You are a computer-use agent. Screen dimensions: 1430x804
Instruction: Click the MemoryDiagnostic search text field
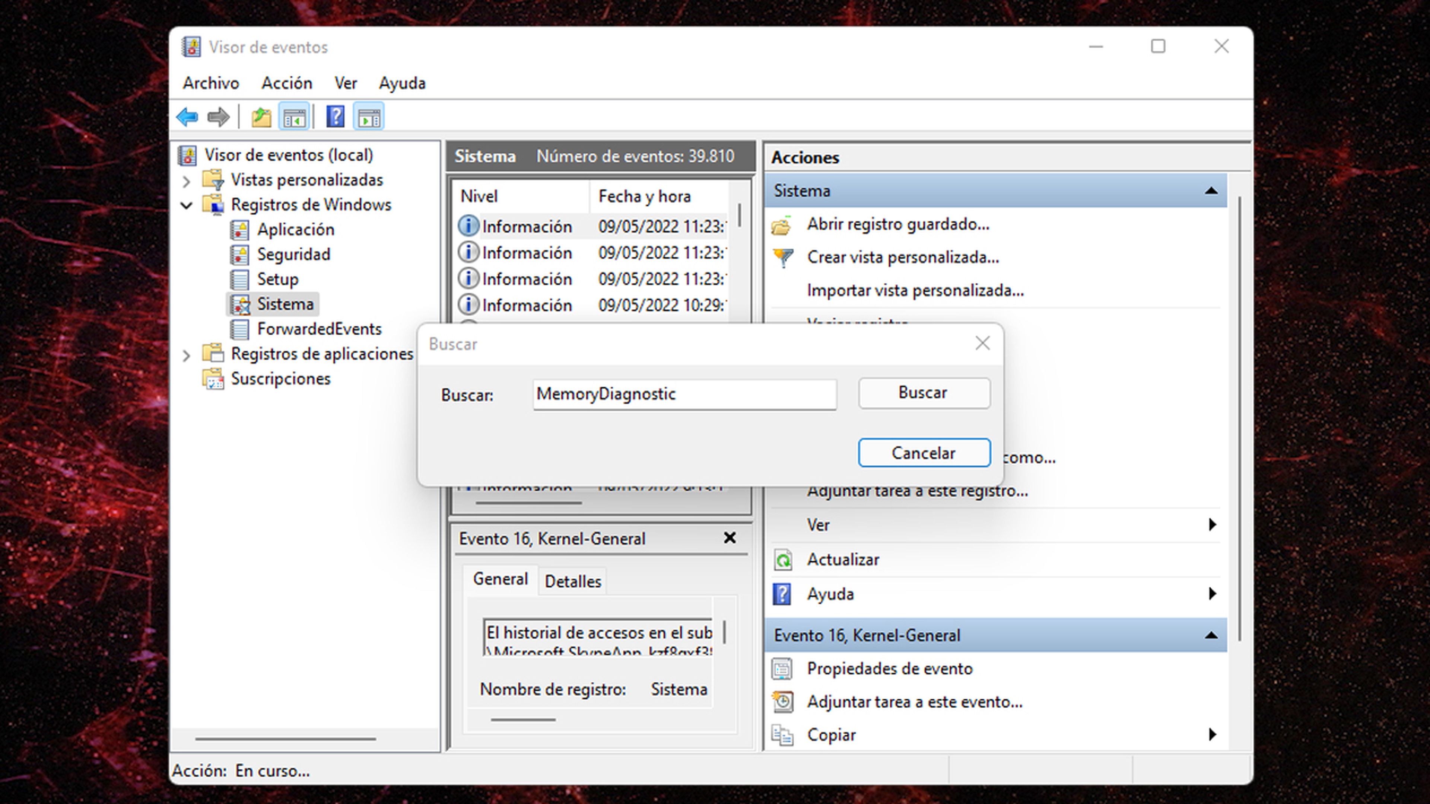click(x=684, y=395)
